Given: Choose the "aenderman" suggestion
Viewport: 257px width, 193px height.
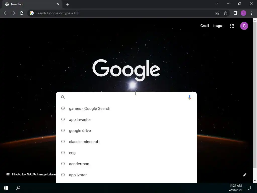Looking at the screenshot, I should [x=126, y=164].
